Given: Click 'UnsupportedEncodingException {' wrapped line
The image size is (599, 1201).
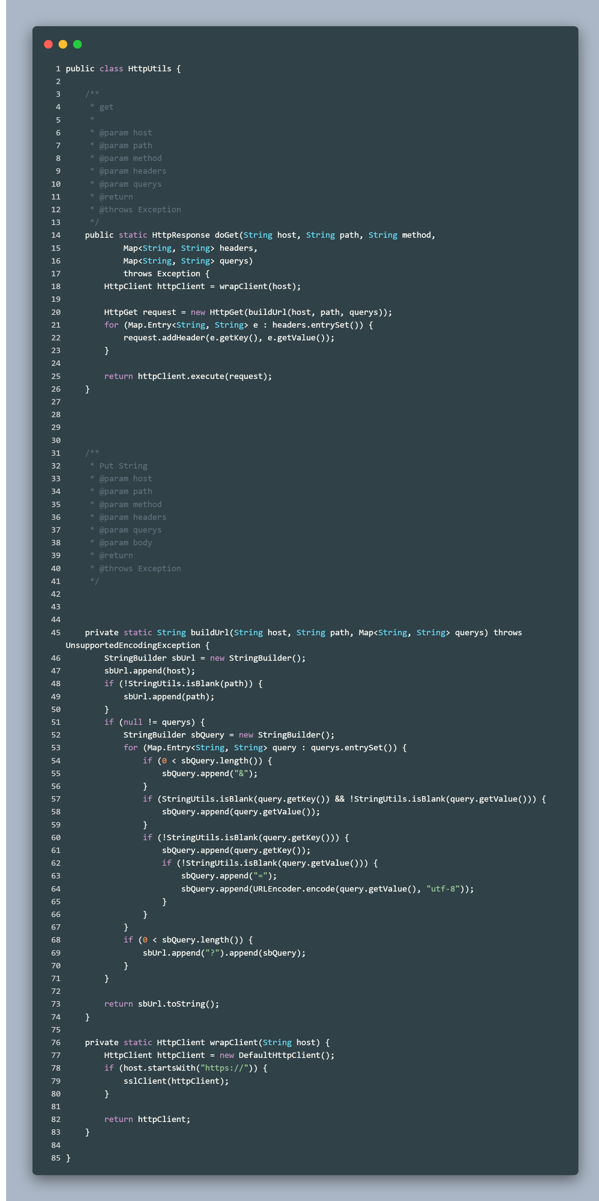Looking at the screenshot, I should [x=138, y=645].
